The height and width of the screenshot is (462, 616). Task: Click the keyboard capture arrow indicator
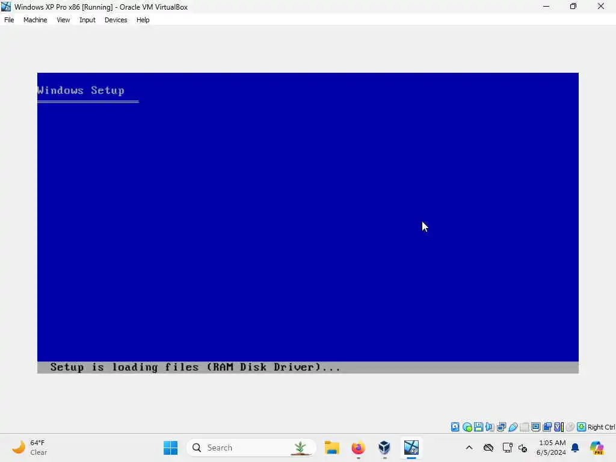pos(582,427)
